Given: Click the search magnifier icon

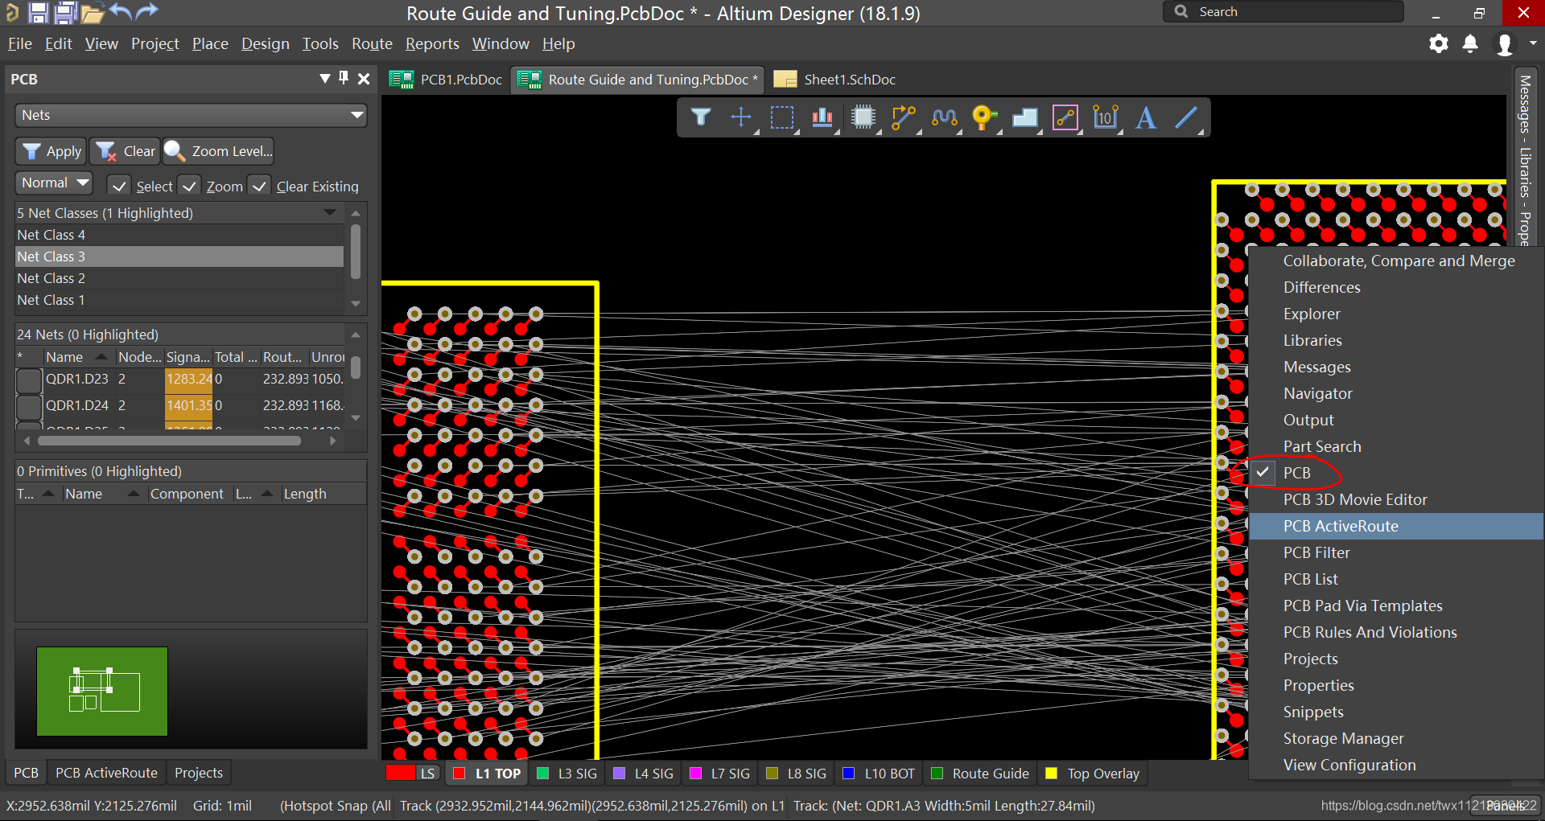Looking at the screenshot, I should pyautogui.click(x=1181, y=11).
